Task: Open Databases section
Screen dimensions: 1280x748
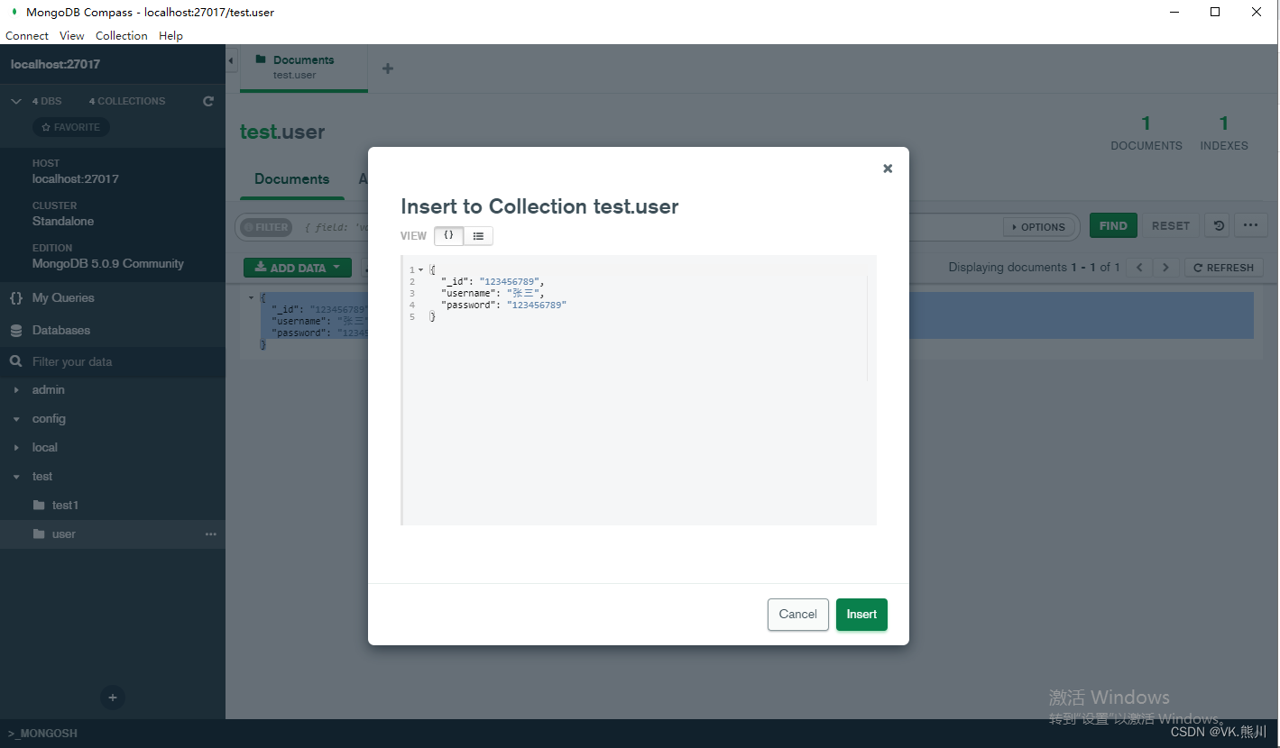Action: [x=113, y=331]
